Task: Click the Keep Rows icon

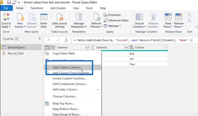Action: click(168, 17)
